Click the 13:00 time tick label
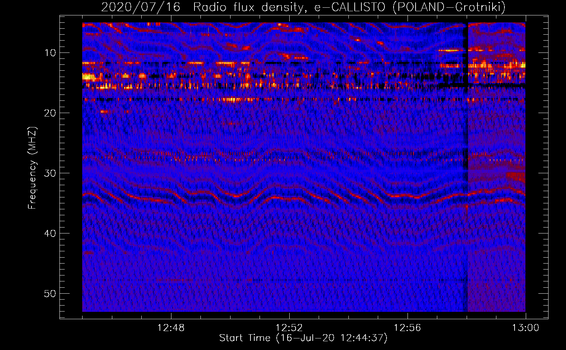566x350 pixels. click(525, 328)
